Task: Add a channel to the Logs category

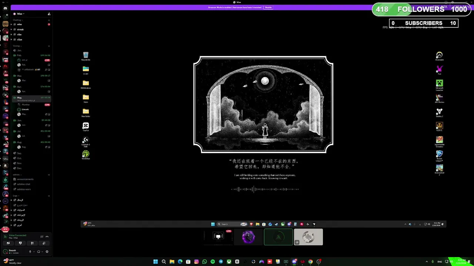Action: tap(49, 196)
